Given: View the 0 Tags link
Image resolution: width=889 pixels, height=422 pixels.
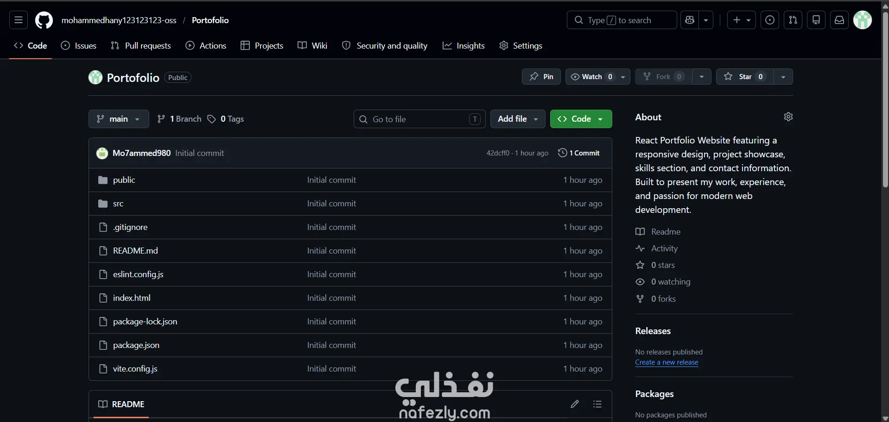Looking at the screenshot, I should 226,119.
